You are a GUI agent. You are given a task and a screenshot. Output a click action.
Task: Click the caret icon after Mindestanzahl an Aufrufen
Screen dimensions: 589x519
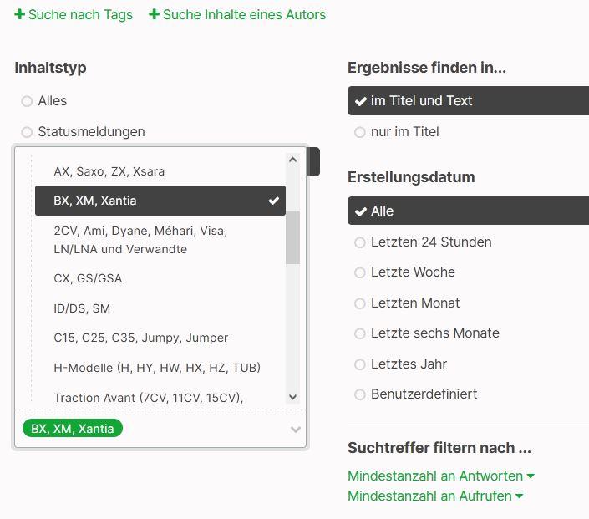[519, 496]
